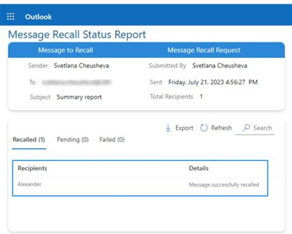Switch to the Recalled (1) tab
292x234 pixels.
pyautogui.click(x=29, y=139)
